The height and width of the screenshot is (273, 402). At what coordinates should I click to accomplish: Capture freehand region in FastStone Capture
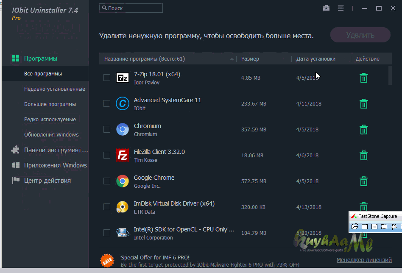[x=394, y=227]
